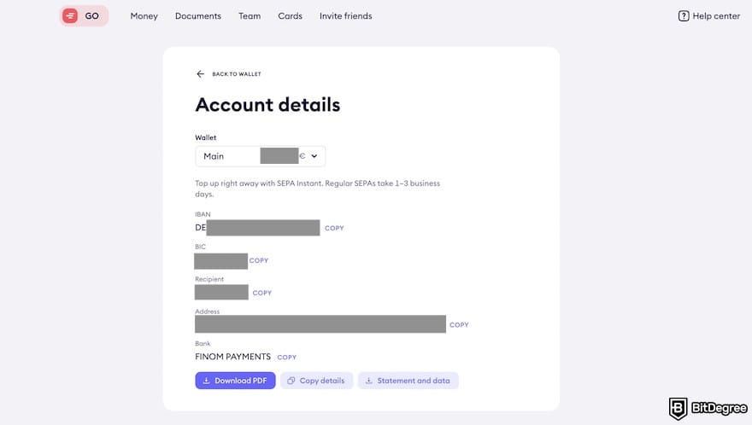The width and height of the screenshot is (752, 425).
Task: Open the Help center link
Action: tap(709, 16)
